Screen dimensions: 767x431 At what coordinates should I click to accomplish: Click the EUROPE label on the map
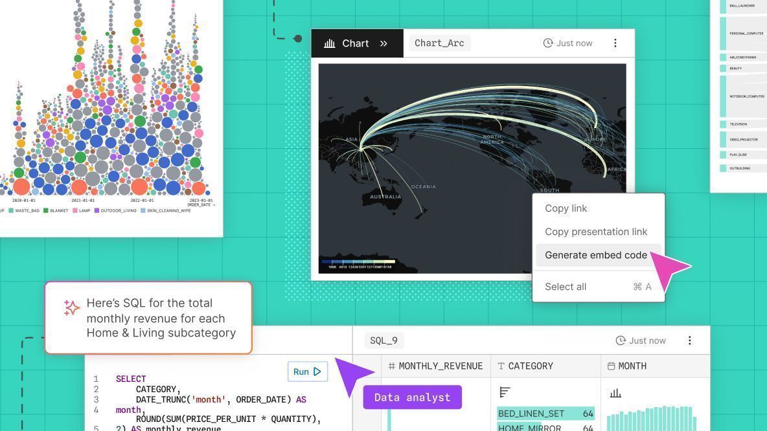tap(595, 139)
